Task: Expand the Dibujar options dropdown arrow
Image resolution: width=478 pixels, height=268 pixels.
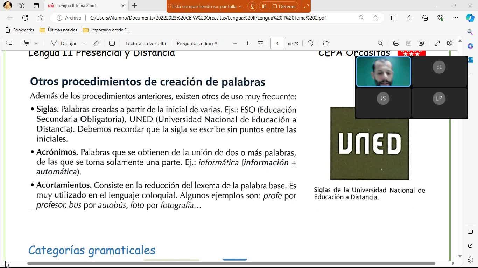Action: pos(84,43)
